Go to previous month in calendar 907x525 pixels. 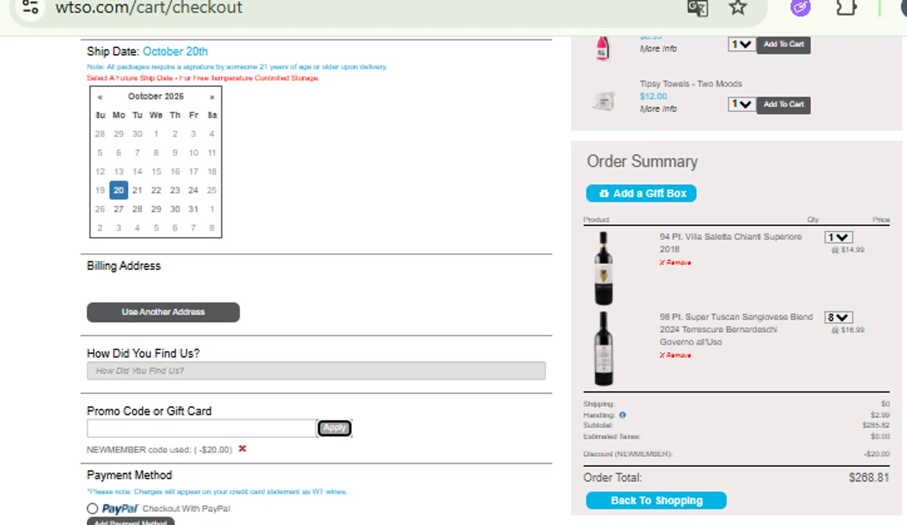pos(100,97)
